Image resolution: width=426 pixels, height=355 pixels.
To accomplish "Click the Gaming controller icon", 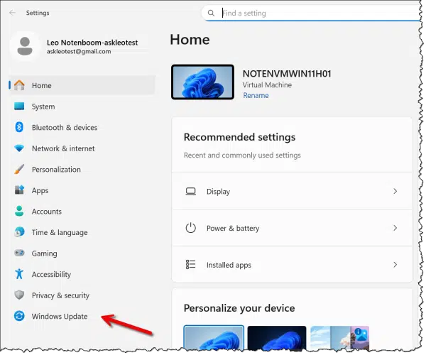I will pos(19,253).
